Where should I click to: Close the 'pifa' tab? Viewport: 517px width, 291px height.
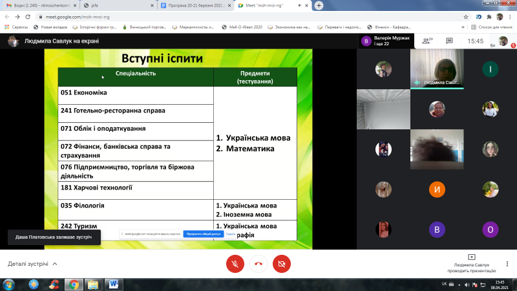(x=152, y=6)
